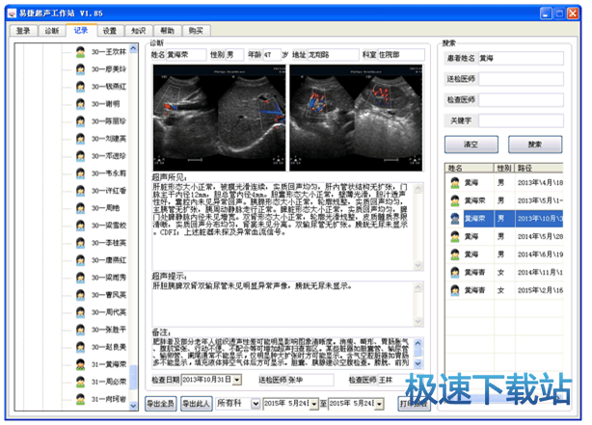The width and height of the screenshot is (592, 425).
Task: Select the avatar icon next to 30—曹凤英
Action: coord(80,295)
